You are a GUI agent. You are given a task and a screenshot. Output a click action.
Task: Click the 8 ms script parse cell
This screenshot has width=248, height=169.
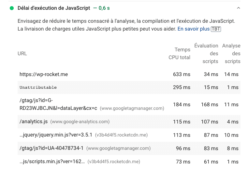pos(233,148)
